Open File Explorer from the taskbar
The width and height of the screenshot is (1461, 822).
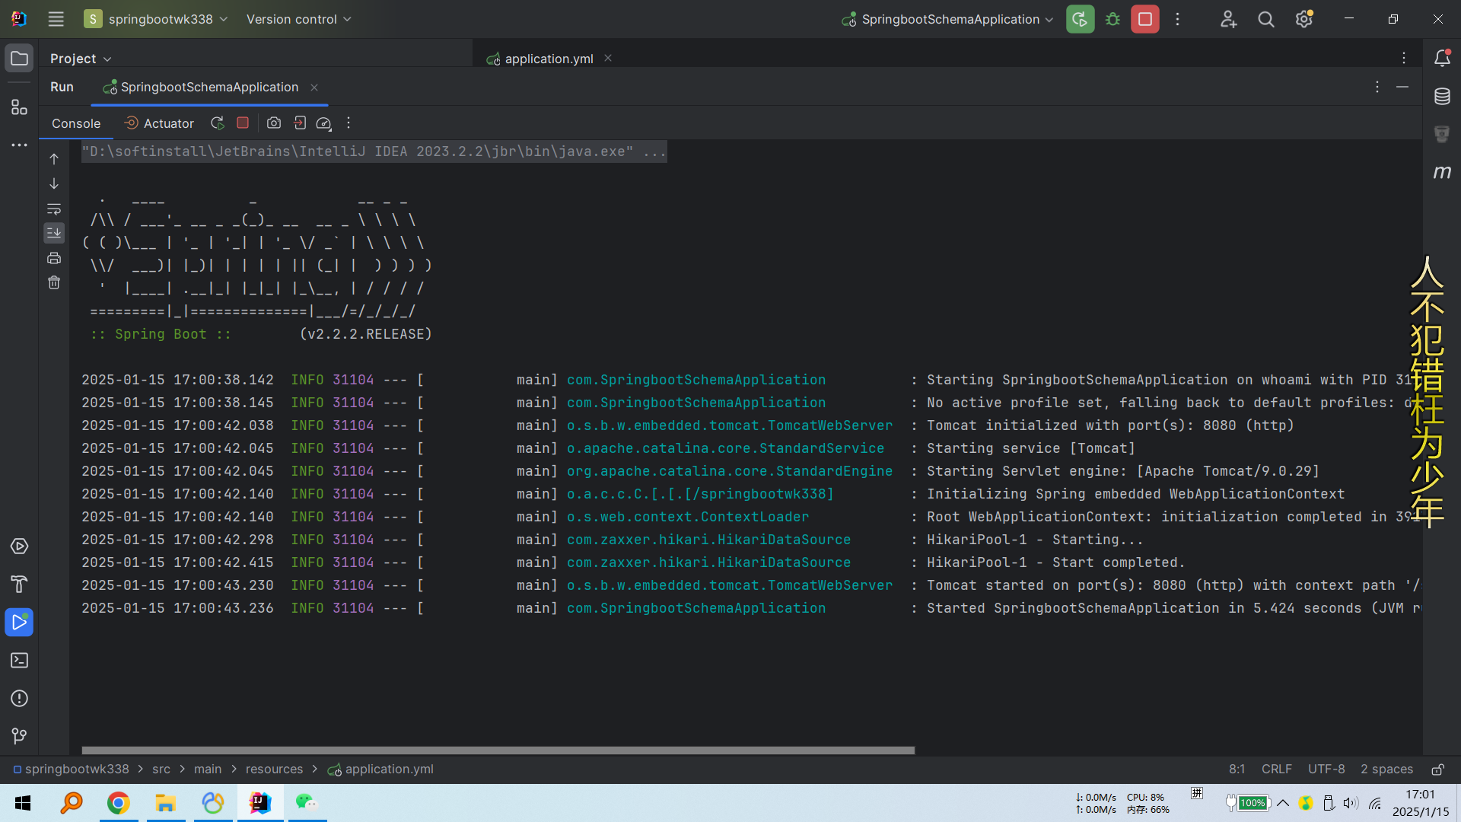pos(166,803)
